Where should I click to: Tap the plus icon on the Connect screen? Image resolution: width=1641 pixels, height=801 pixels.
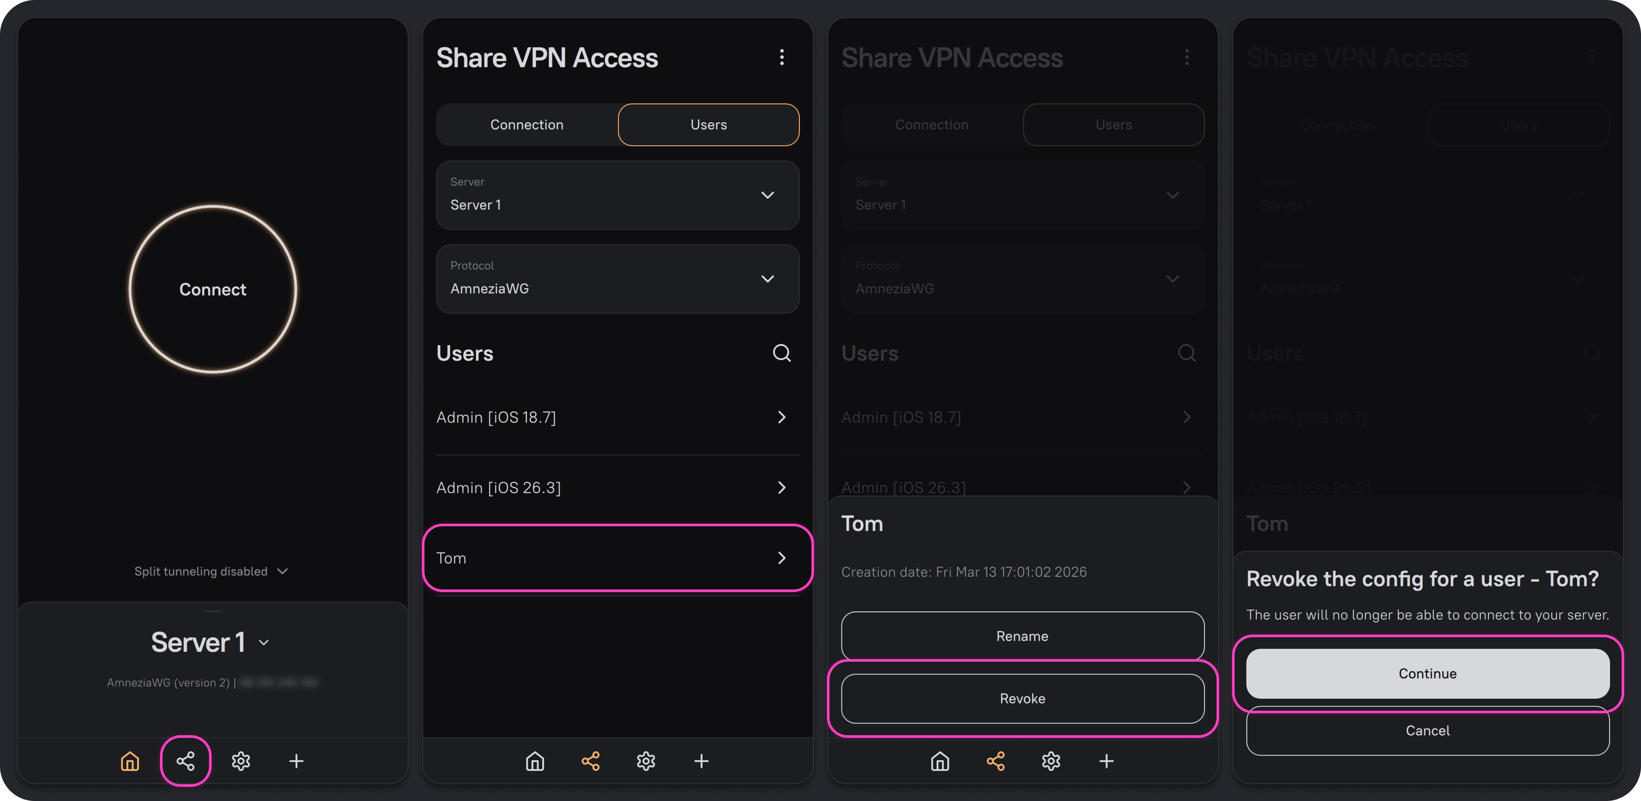[296, 761]
